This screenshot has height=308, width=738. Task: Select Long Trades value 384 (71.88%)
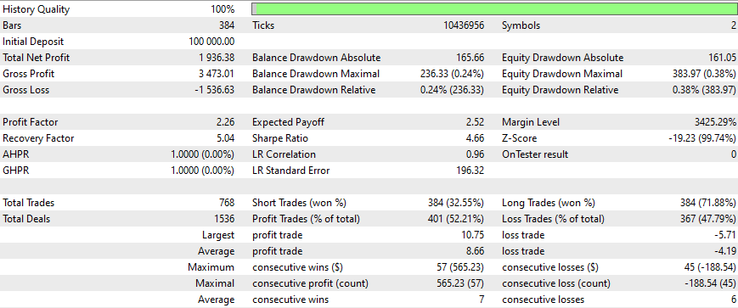point(708,203)
